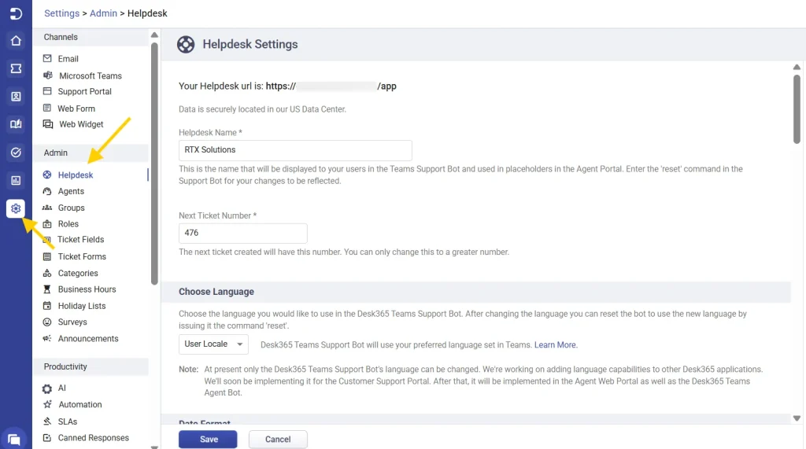The image size is (806, 449).
Task: Open the Tickets icon in left rail
Action: pos(16,69)
